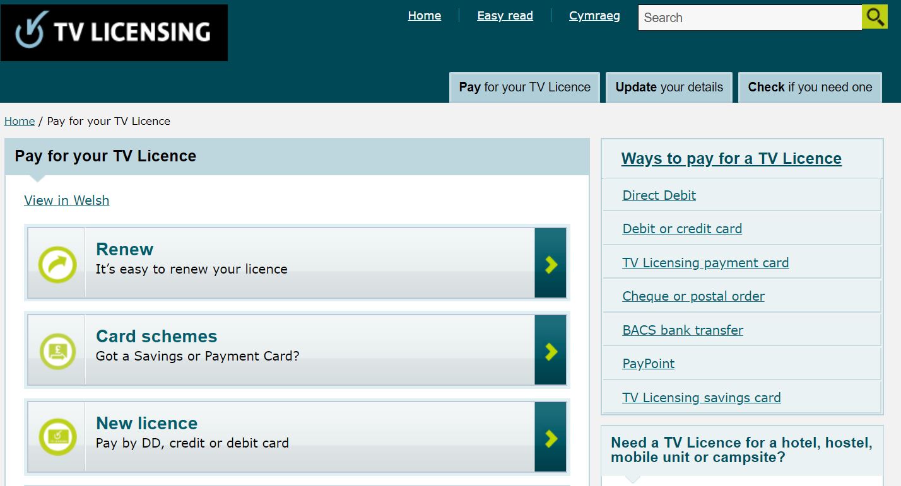Open Card schemes using the arrow chevron

[x=550, y=350]
